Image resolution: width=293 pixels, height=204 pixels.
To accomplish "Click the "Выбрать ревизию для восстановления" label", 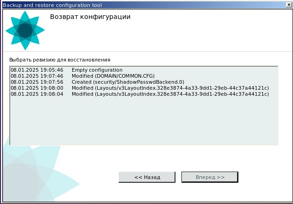I will tap(60, 60).
